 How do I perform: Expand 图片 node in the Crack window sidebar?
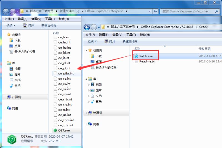pos(89,90)
